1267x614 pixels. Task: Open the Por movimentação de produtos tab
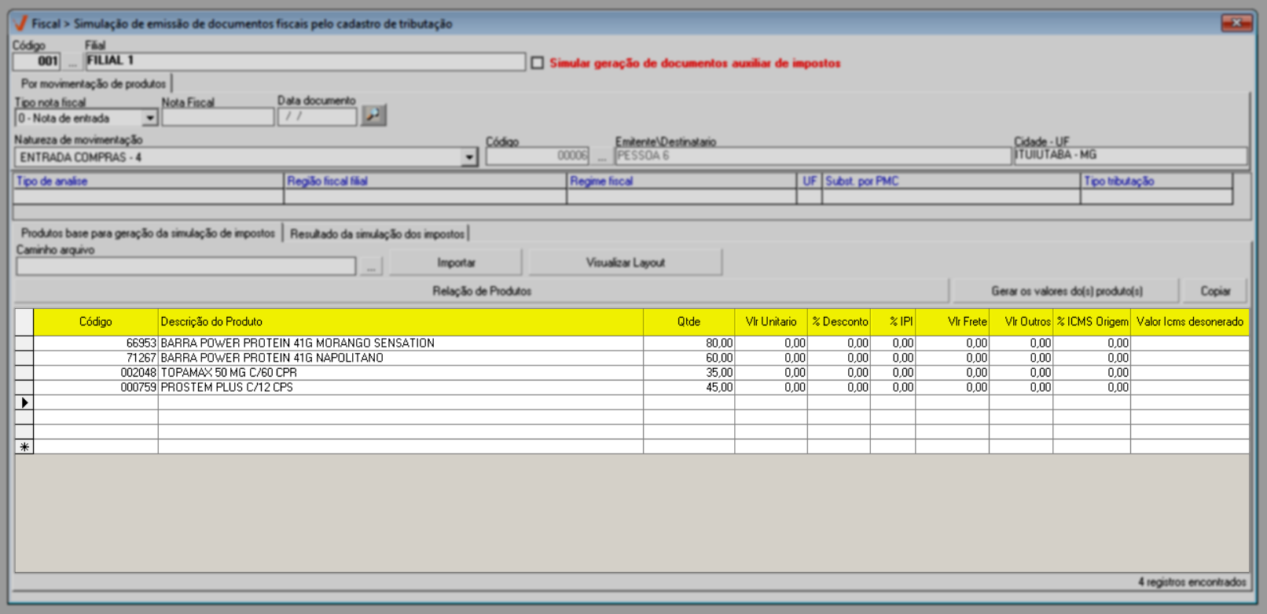pyautogui.click(x=93, y=83)
